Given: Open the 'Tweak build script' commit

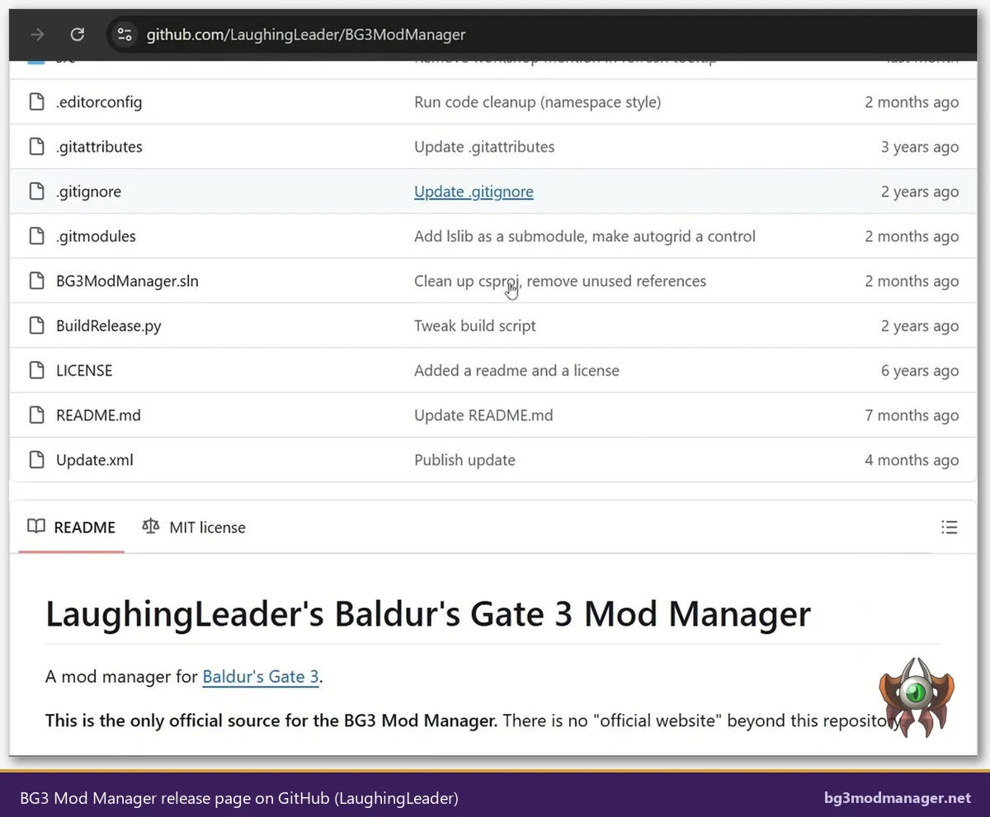Looking at the screenshot, I should pyautogui.click(x=475, y=326).
